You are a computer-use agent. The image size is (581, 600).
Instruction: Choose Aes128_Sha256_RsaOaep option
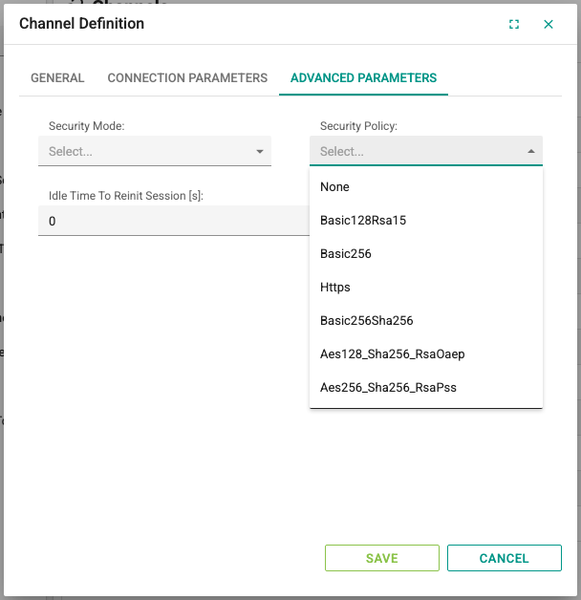coord(426,354)
